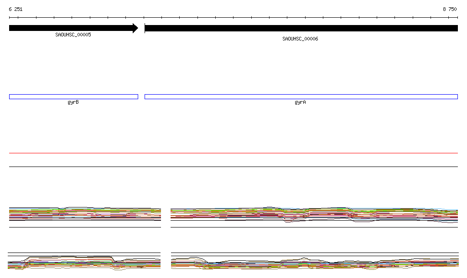The width and height of the screenshot is (467, 278).
Task: Click the SAOUHSC_00005 label text
Action: (x=73, y=35)
